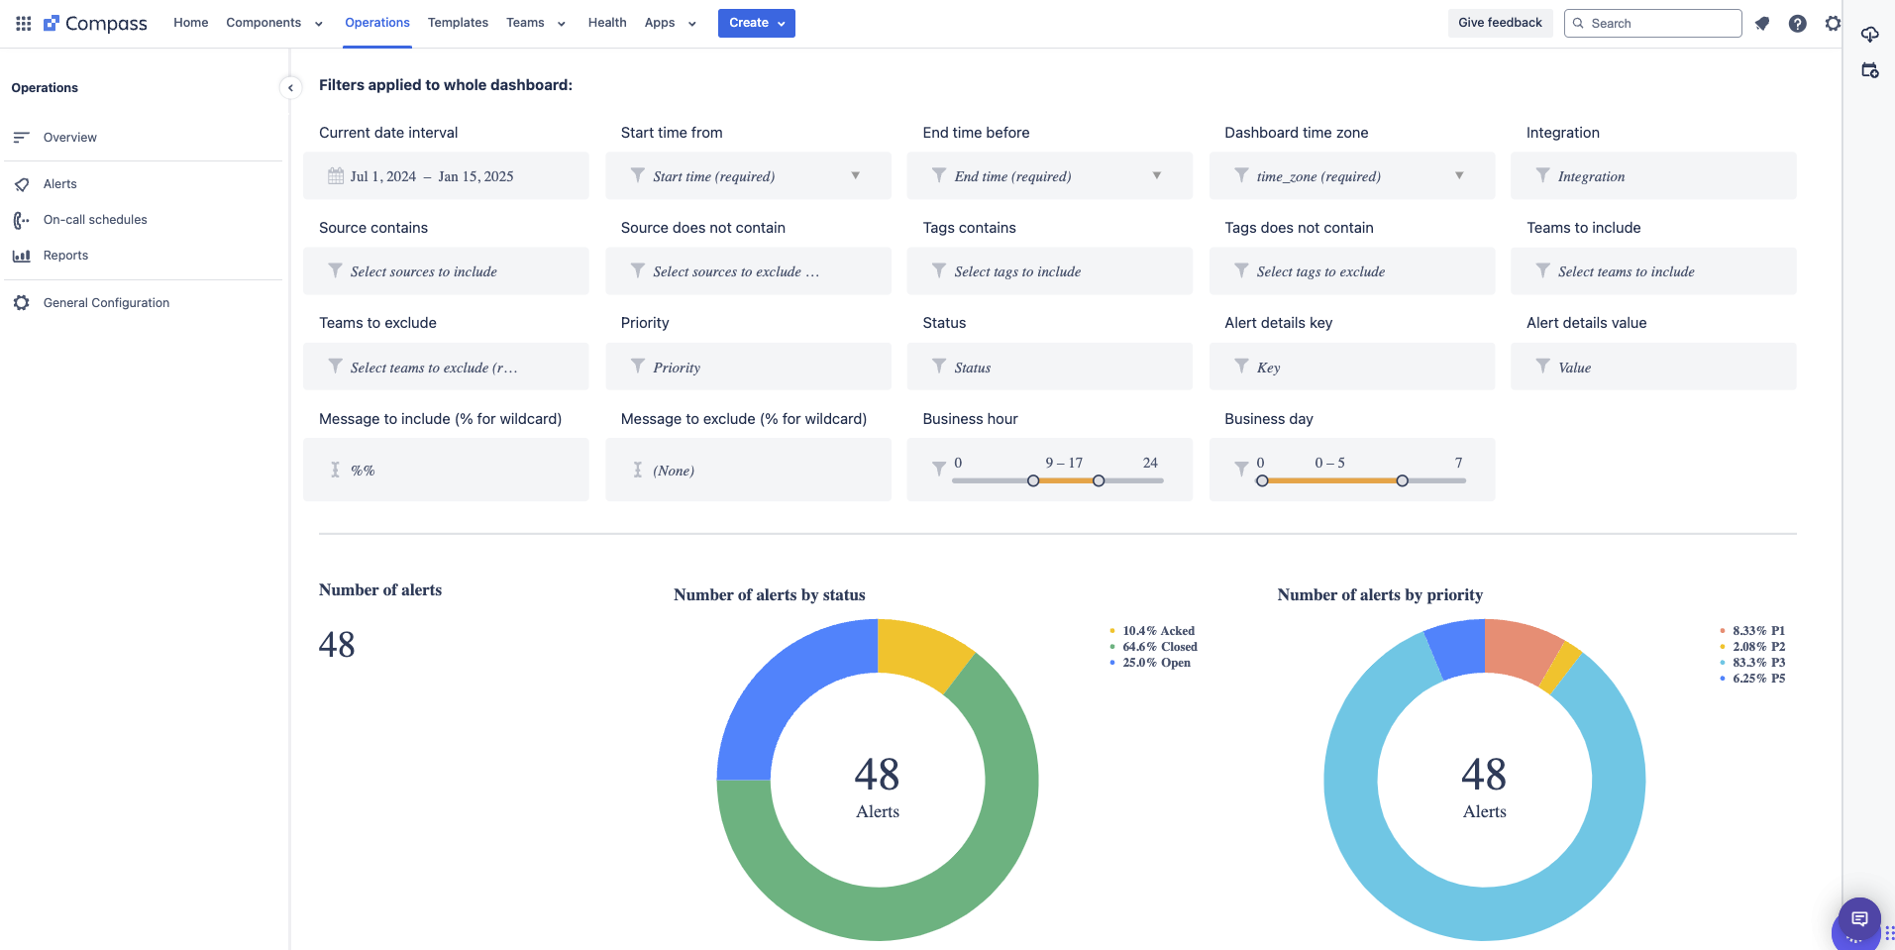The width and height of the screenshot is (1895, 950).
Task: Click the Integration filter field
Action: 1653,176
